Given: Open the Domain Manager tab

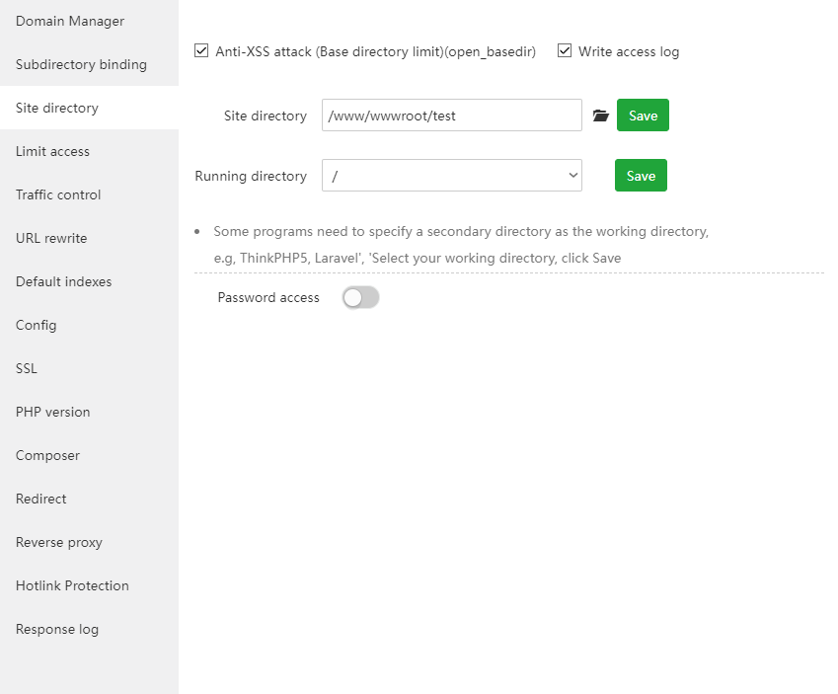Looking at the screenshot, I should [x=70, y=21].
